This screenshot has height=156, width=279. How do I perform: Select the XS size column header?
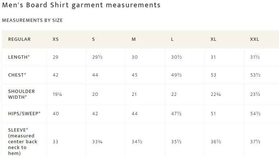click(56, 39)
